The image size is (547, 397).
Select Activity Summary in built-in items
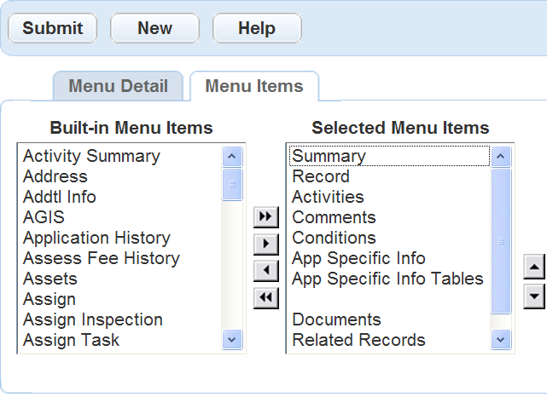point(91,156)
